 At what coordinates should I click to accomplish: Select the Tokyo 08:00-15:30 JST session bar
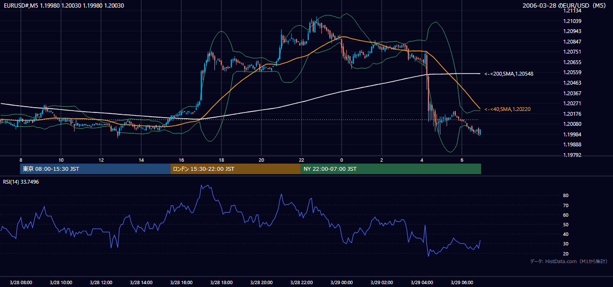(95, 169)
